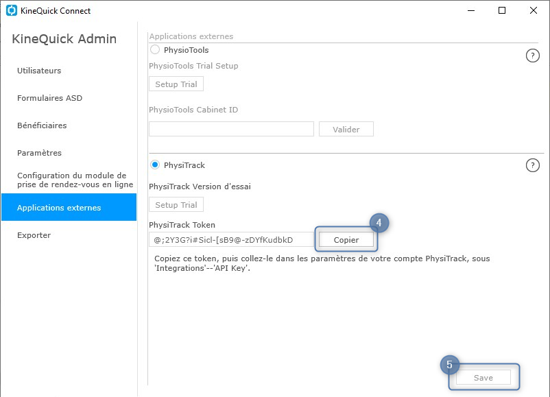
Task: Click the 'Copiez ce token' instruction text
Action: coord(322,263)
